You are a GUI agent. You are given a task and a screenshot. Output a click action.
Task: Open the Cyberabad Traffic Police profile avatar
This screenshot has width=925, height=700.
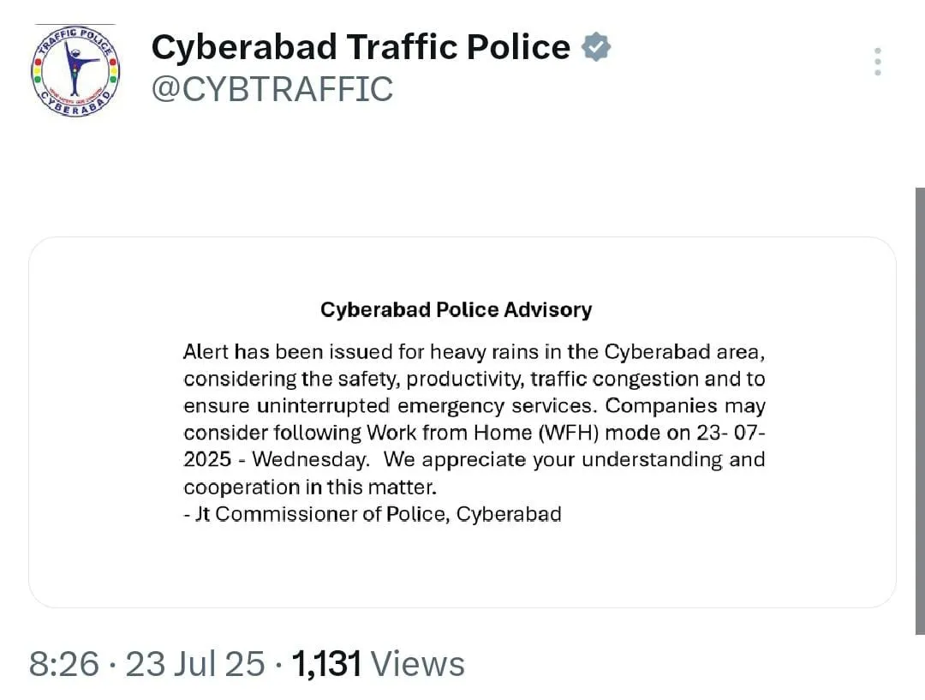pos(75,71)
